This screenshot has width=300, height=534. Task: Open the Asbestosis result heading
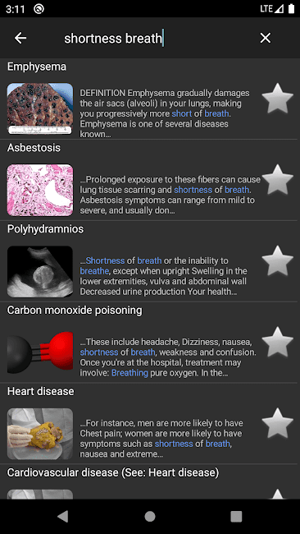coord(34,148)
